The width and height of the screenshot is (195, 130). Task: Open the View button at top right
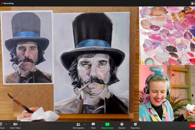[193, 4]
